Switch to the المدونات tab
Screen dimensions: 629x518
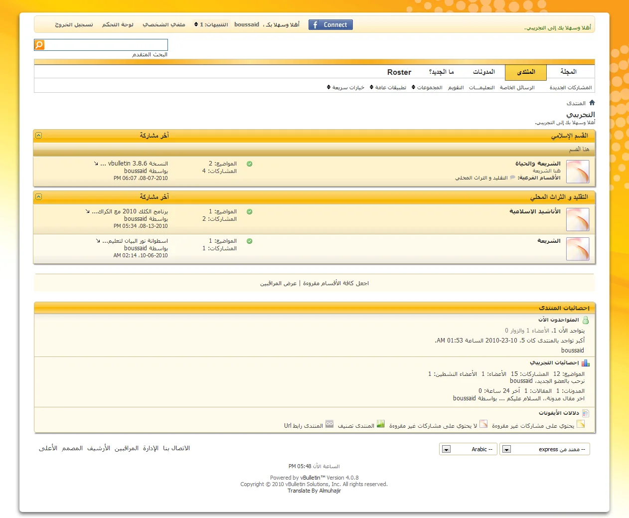483,72
